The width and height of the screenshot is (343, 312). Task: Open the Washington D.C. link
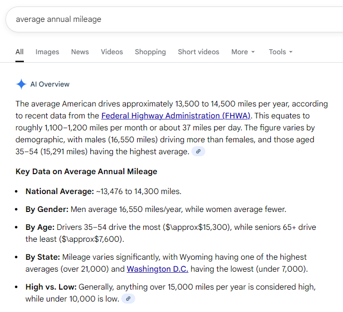pyautogui.click(x=157, y=269)
